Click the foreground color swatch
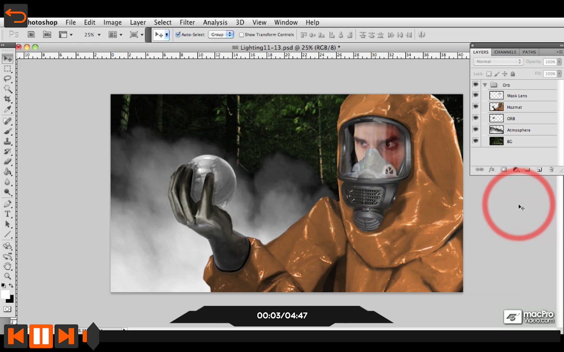 point(5,294)
